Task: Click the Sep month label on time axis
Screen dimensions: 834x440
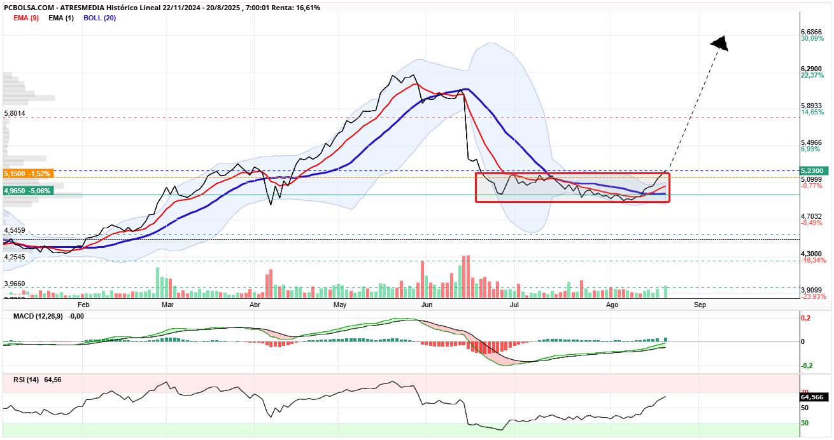Action: point(700,305)
